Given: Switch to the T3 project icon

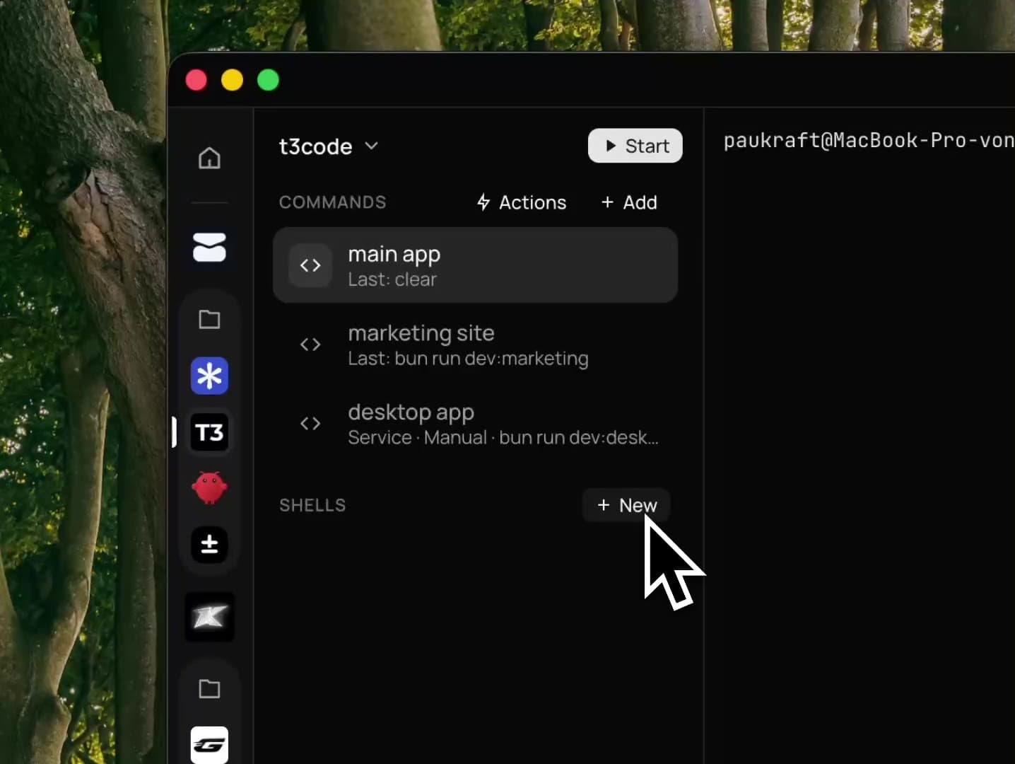Looking at the screenshot, I should [x=209, y=432].
